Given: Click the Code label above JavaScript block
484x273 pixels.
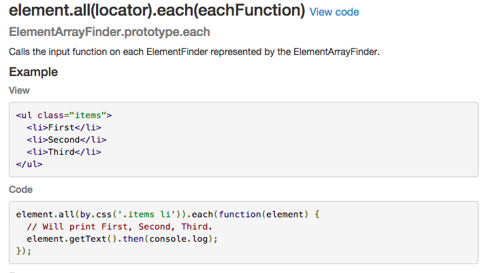Looking at the screenshot, I should click(20, 189).
